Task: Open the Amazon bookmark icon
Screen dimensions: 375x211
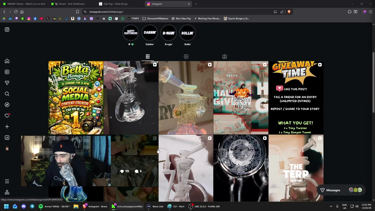Action: (x=73, y=18)
